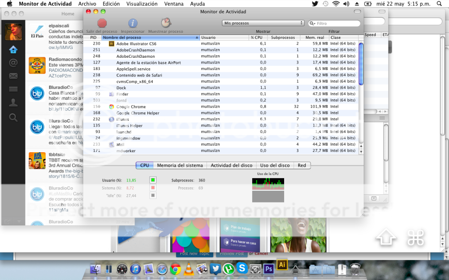Sort by the Usuario column header
This screenshot has height=280, width=449.
[x=224, y=38]
